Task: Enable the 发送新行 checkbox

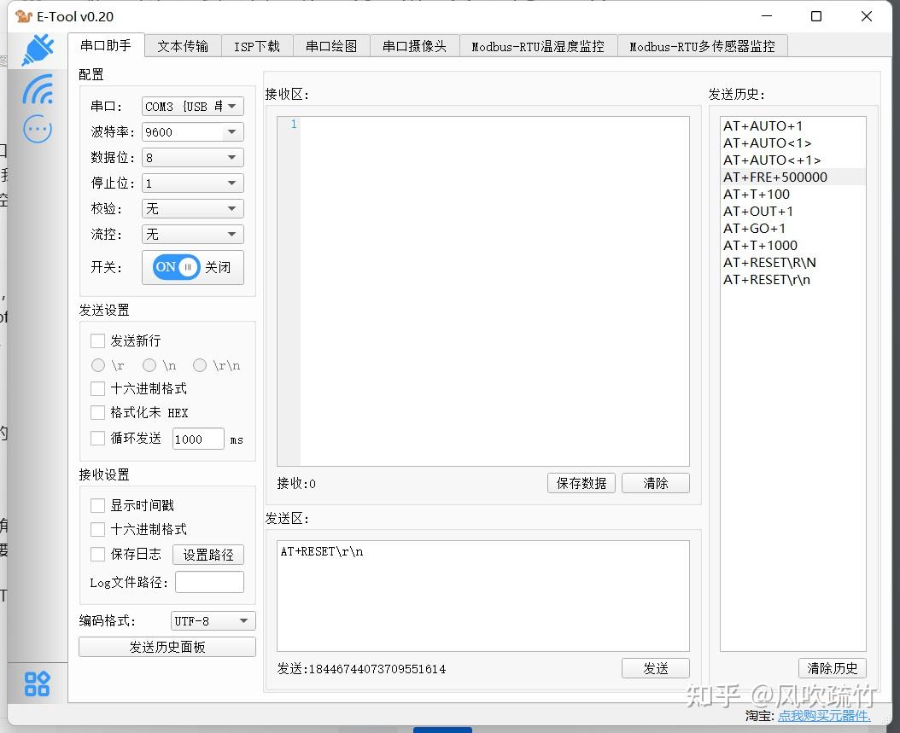Action: [x=97, y=340]
